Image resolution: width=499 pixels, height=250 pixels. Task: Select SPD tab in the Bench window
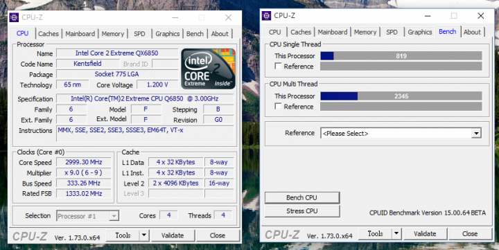pos(392,32)
